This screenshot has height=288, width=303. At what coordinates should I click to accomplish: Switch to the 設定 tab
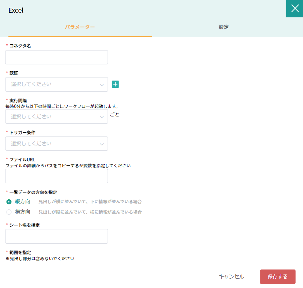click(x=224, y=27)
